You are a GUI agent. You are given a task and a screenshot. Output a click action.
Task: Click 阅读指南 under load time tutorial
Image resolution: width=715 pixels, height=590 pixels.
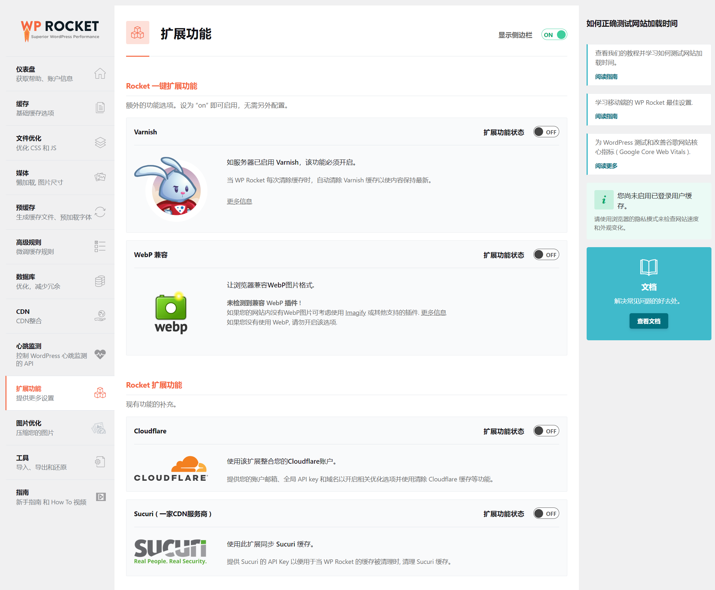tap(606, 76)
